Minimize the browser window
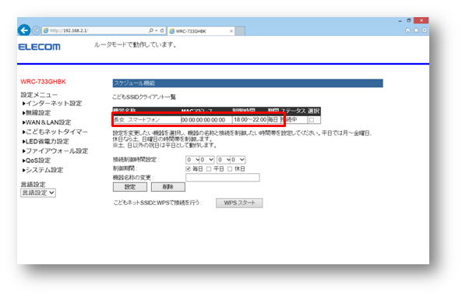 [400, 21]
